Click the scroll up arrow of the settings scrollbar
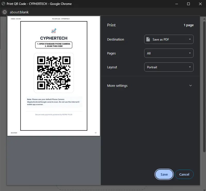This screenshot has width=206, height=191. tap(204, 19)
